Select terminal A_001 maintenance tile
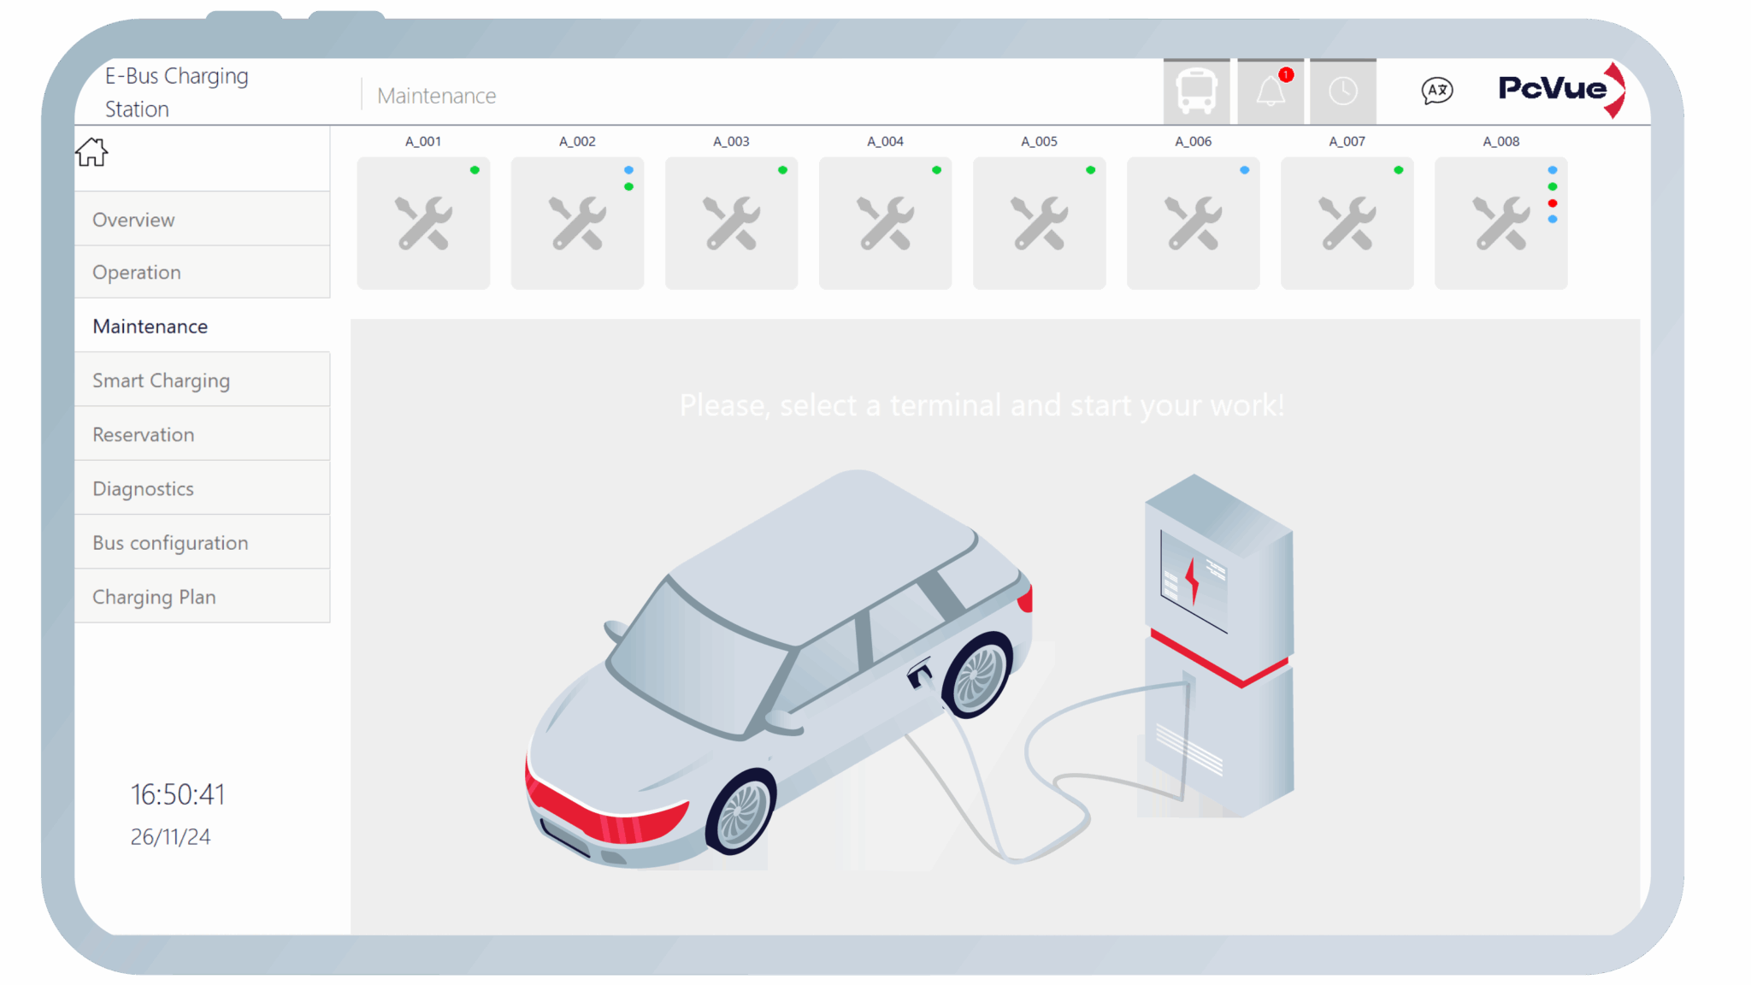The image size is (1751, 985). (x=423, y=223)
